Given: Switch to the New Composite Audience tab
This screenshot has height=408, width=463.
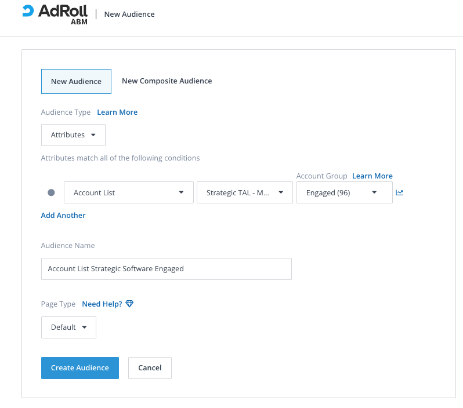Looking at the screenshot, I should 167,81.
